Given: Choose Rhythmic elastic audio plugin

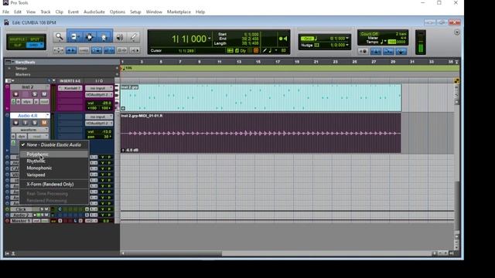Looking at the screenshot, I should point(54,161).
